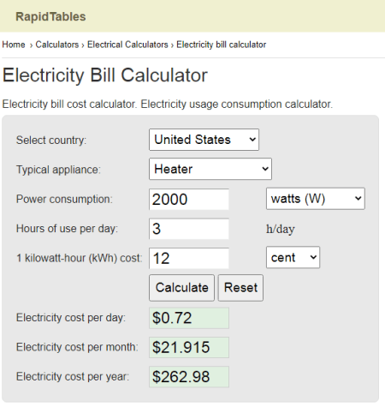Open Electricity bill calculator breadcrumb link
Image resolution: width=385 pixels, height=407 pixels.
pos(222,45)
